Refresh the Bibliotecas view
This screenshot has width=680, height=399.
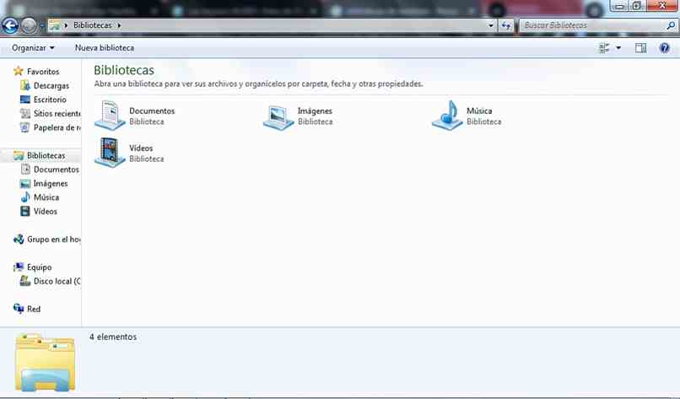coord(505,25)
